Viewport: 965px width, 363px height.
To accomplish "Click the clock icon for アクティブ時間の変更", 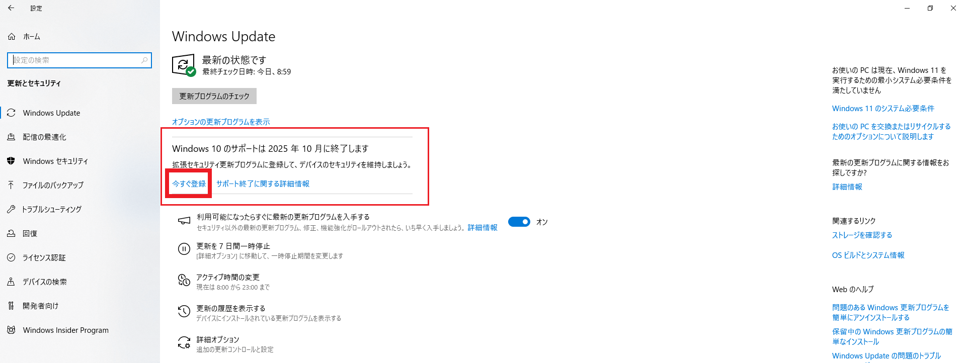I will coord(184,280).
